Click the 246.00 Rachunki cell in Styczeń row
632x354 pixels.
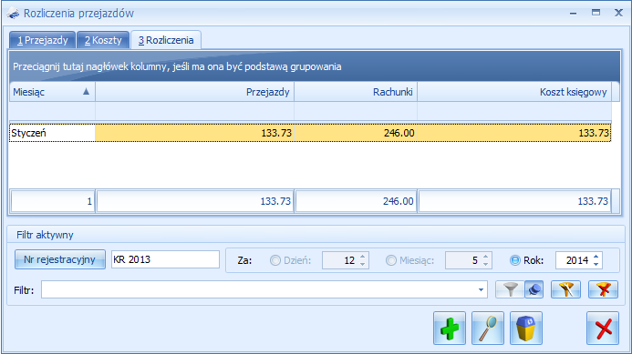[x=356, y=133]
